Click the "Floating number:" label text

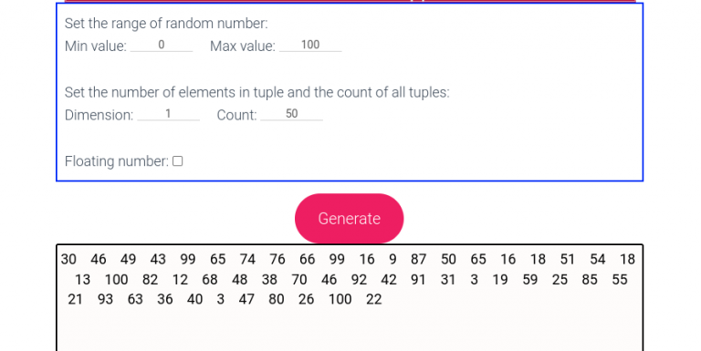[x=117, y=161]
